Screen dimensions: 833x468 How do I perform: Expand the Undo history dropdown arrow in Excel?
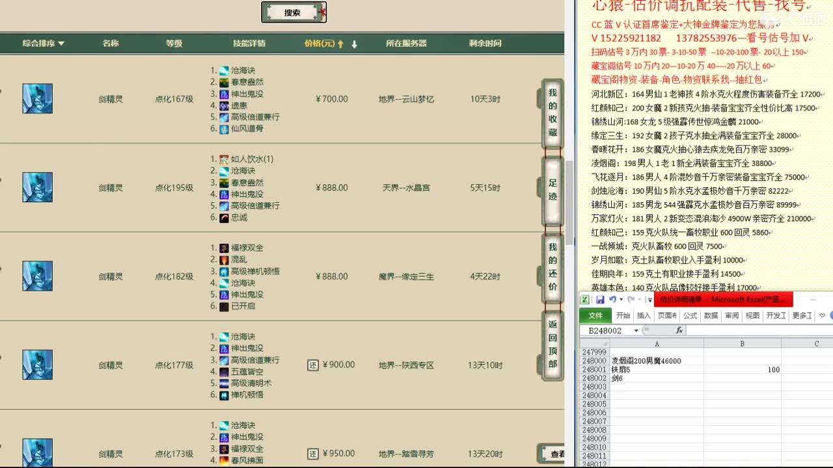(621, 300)
